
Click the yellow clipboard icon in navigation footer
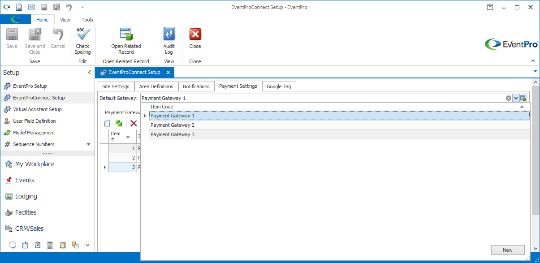[x=63, y=245]
